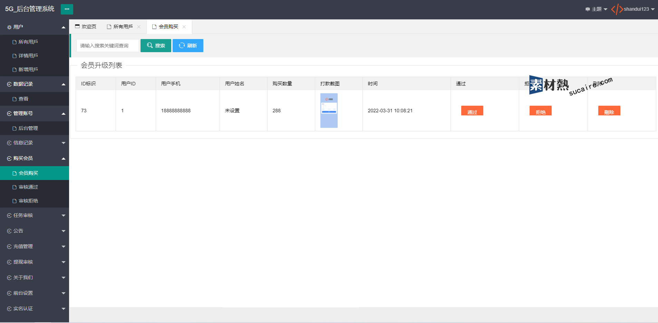658x323 pixels.
Task: Open 详情用戶 in the sidebar
Action: click(x=35, y=56)
